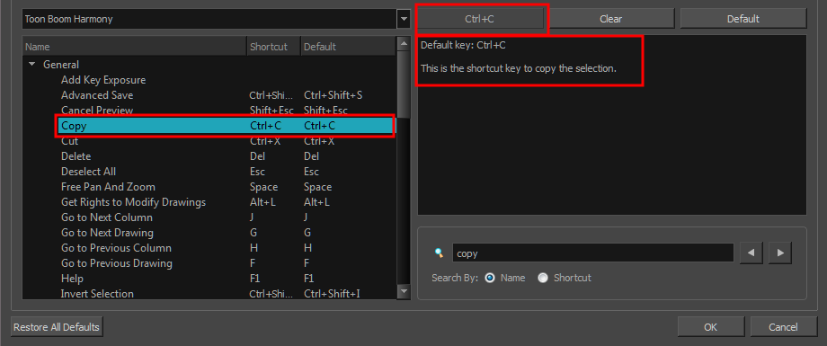Click the search magnifier icon
827x346 pixels.
(x=439, y=253)
